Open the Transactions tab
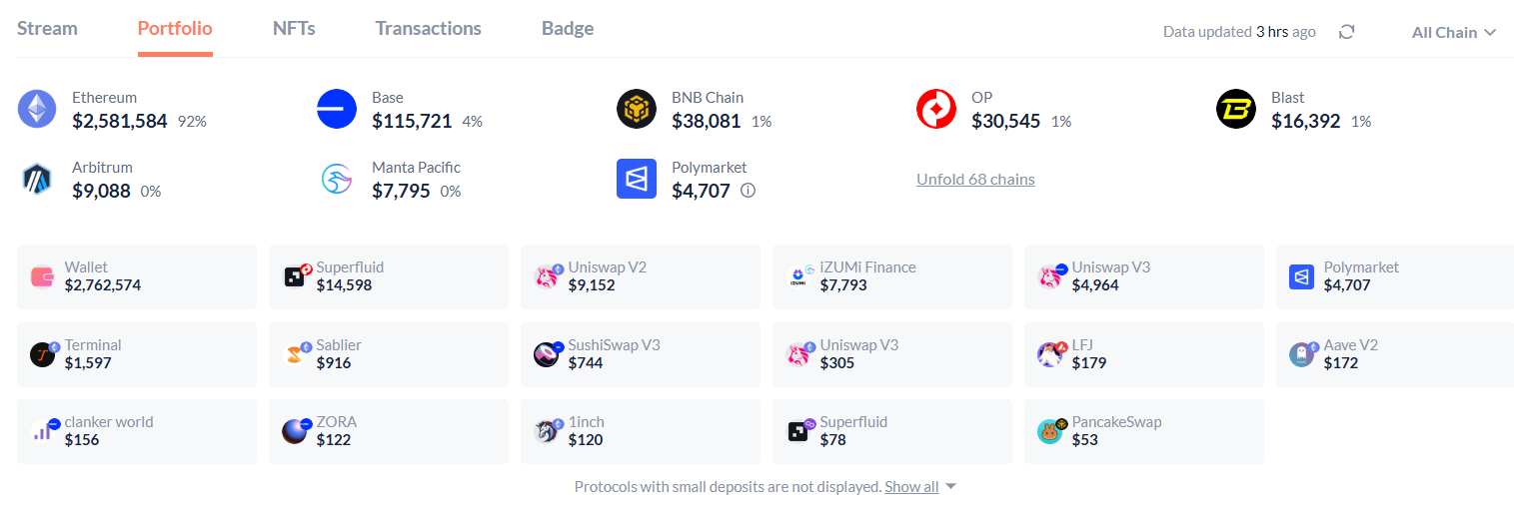 coord(428,28)
